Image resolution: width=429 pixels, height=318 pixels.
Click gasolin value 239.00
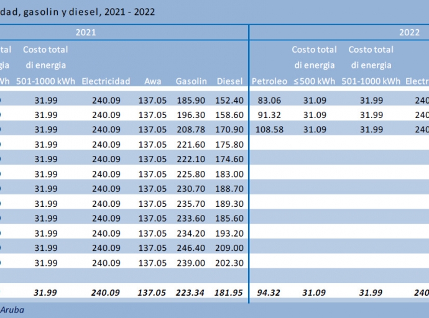click(x=191, y=263)
